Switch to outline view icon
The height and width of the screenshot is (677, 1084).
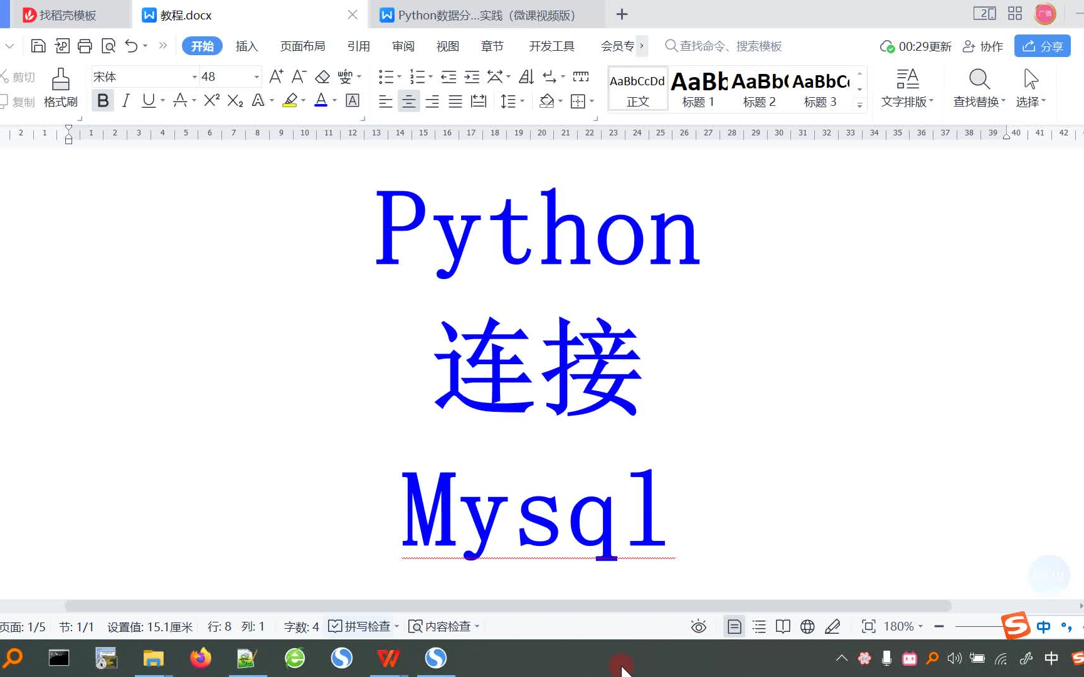(759, 626)
